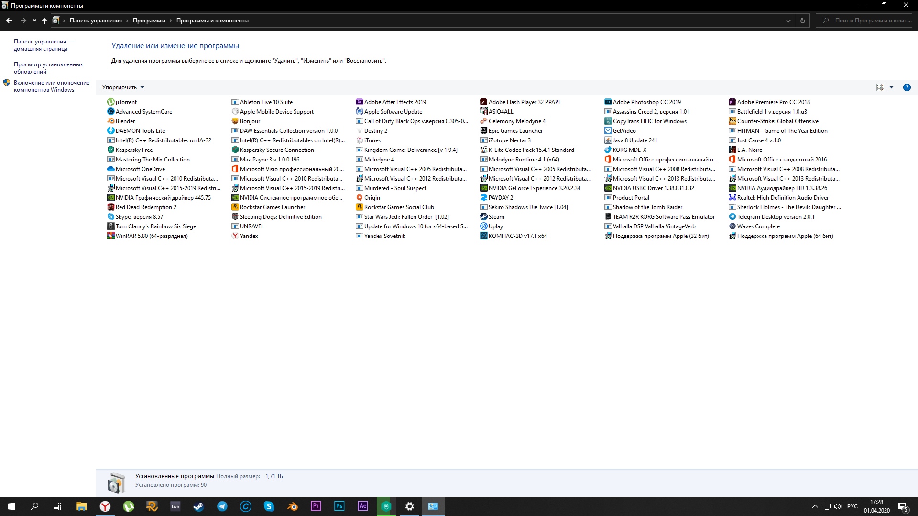Click the Rockstar Games Launcher icon
Image resolution: width=918 pixels, height=516 pixels.
pyautogui.click(x=235, y=207)
